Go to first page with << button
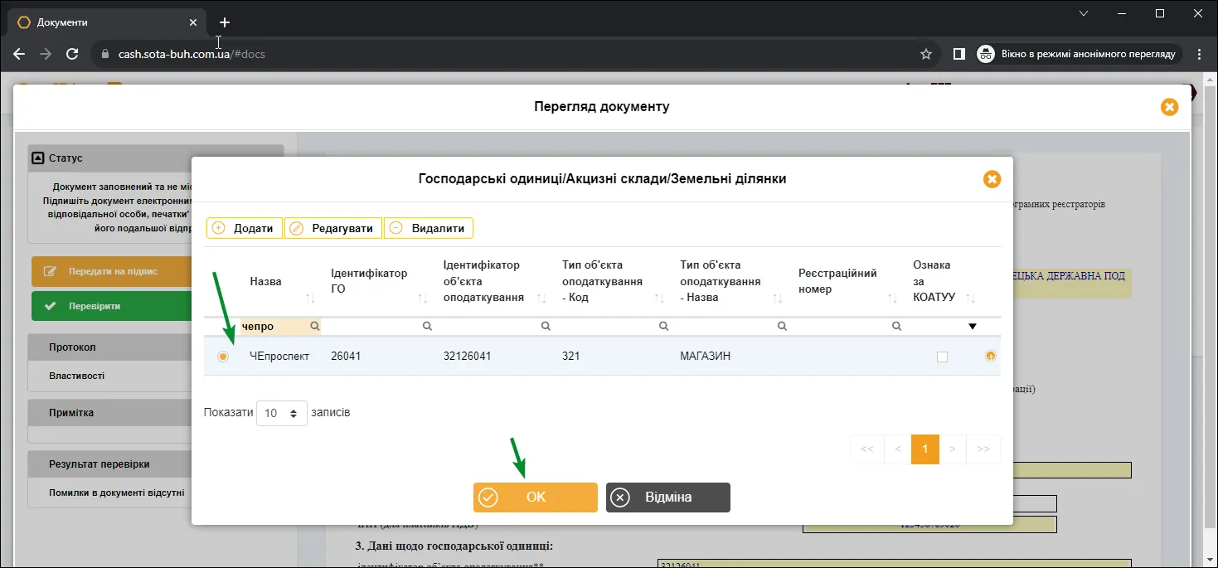This screenshot has width=1218, height=568. pyautogui.click(x=867, y=449)
